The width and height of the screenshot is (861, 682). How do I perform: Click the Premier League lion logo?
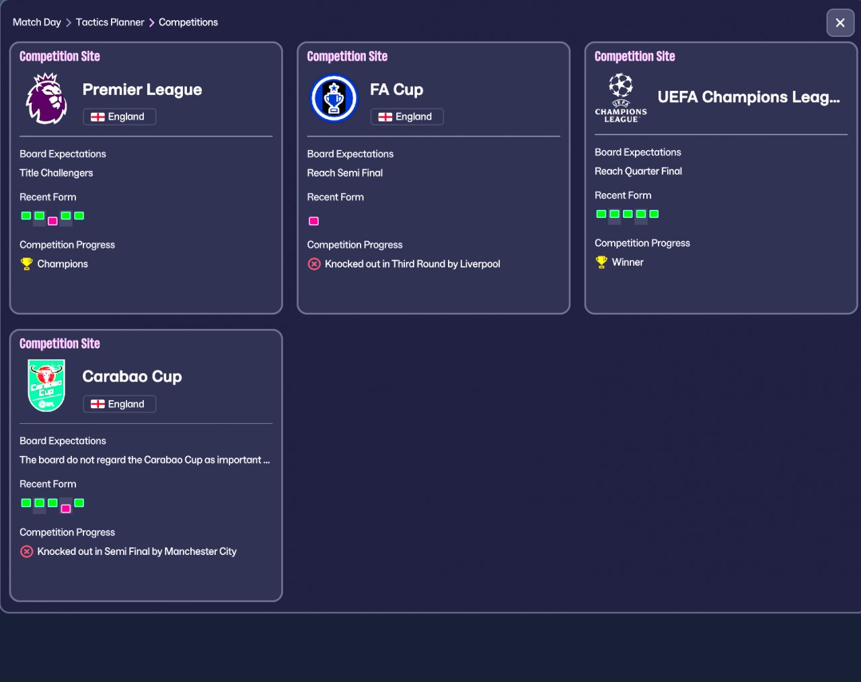(x=46, y=98)
